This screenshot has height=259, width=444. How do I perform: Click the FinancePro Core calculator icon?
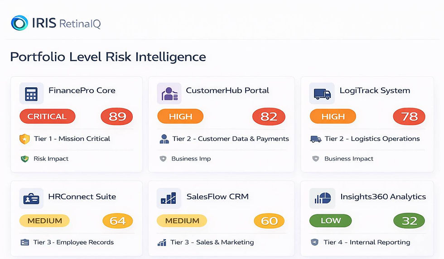pyautogui.click(x=31, y=94)
